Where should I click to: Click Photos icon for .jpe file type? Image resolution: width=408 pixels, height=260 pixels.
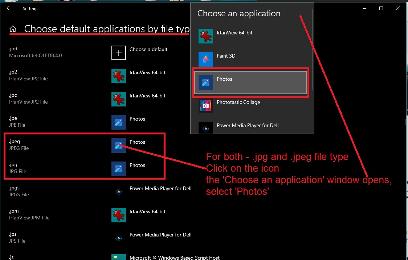click(118, 122)
